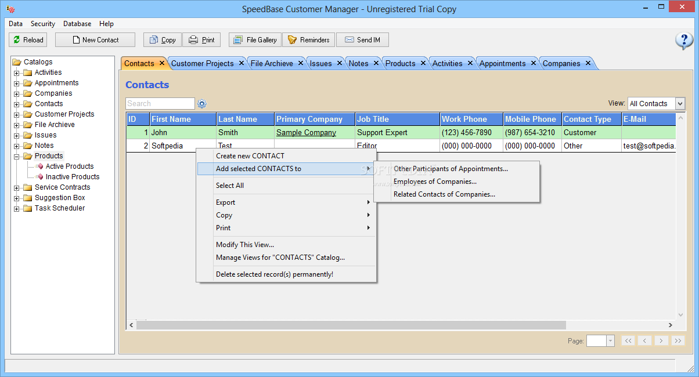Collapse the Products catalog node
The height and width of the screenshot is (377, 699).
[x=17, y=156]
